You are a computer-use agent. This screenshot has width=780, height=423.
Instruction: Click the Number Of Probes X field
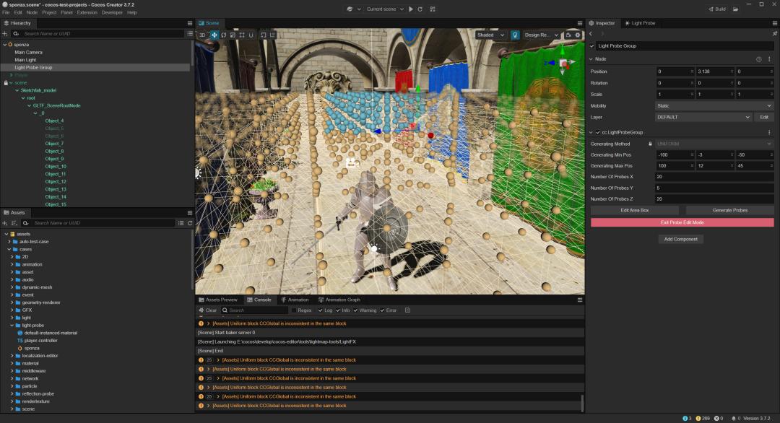[x=714, y=177]
